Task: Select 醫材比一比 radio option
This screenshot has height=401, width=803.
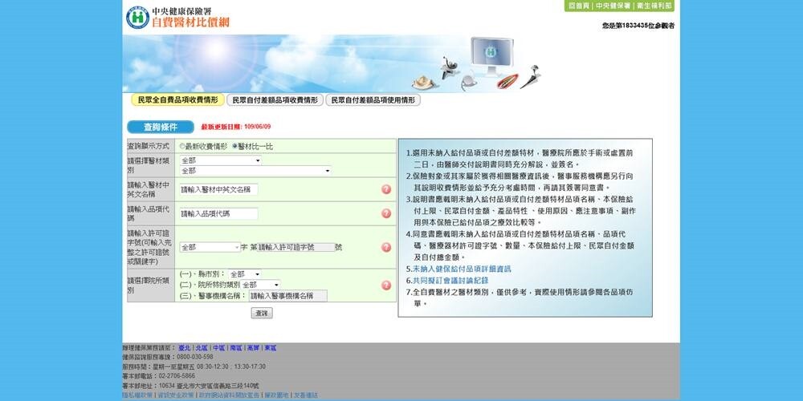Action: point(235,146)
